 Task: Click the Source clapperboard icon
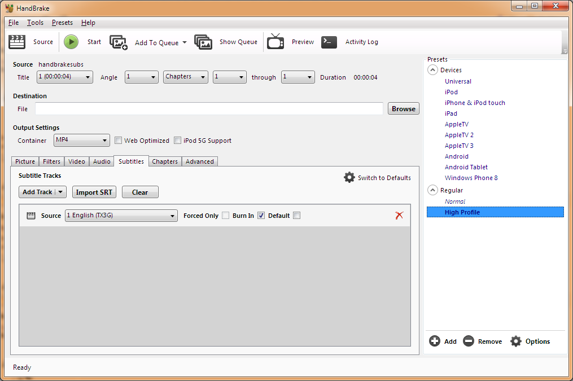18,42
